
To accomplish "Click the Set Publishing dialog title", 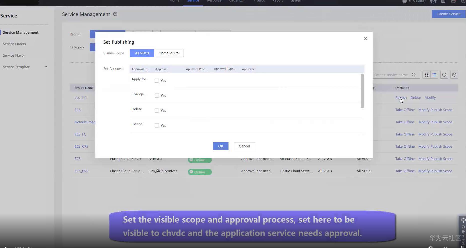I will 119,42.
